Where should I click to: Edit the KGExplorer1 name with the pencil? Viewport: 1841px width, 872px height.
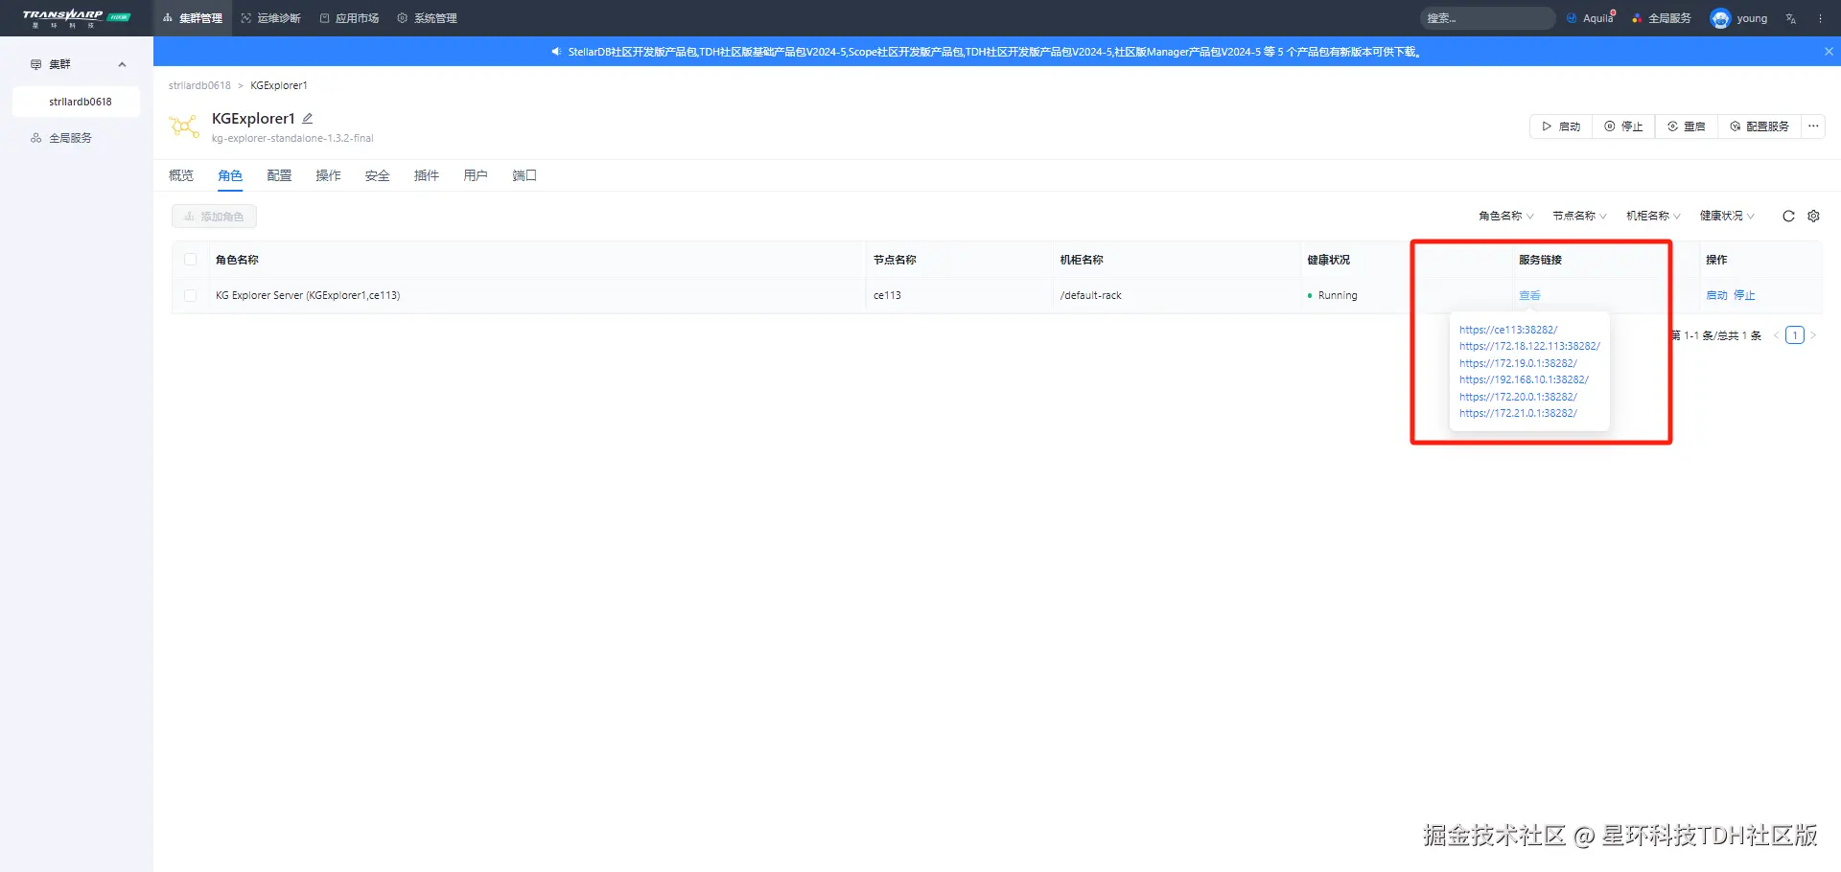click(308, 119)
